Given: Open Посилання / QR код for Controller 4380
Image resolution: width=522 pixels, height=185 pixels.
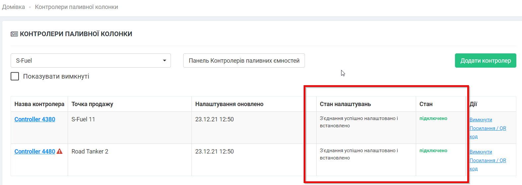Looking at the screenshot, I should 487,128.
